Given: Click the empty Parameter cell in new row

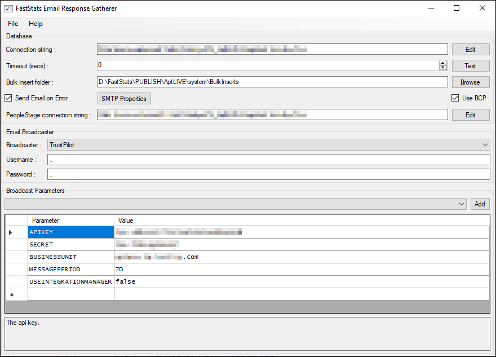Looking at the screenshot, I should [x=71, y=294].
